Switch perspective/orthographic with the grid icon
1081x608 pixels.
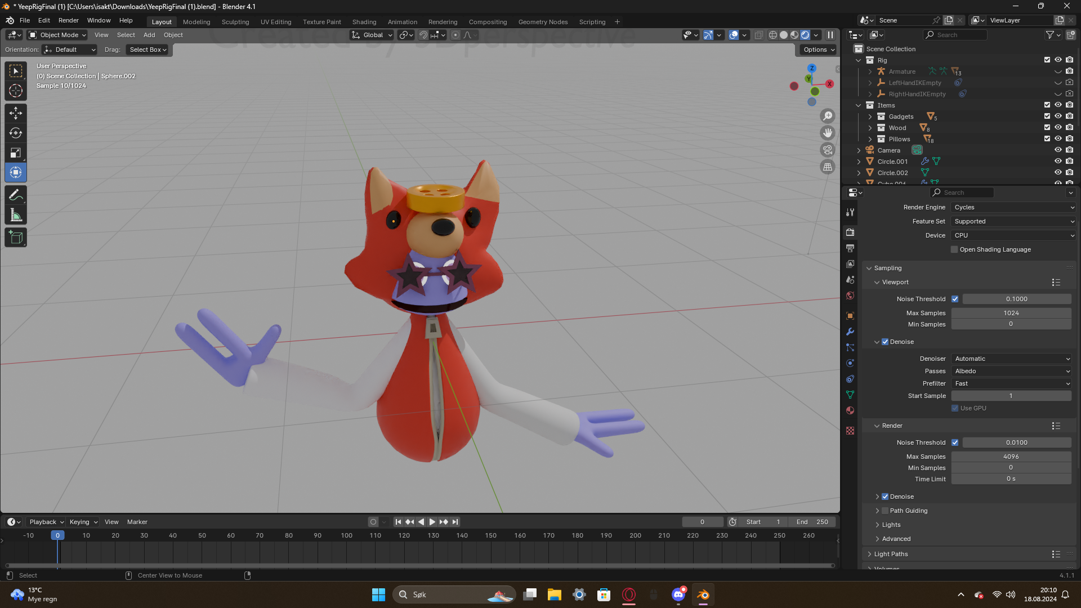828,167
